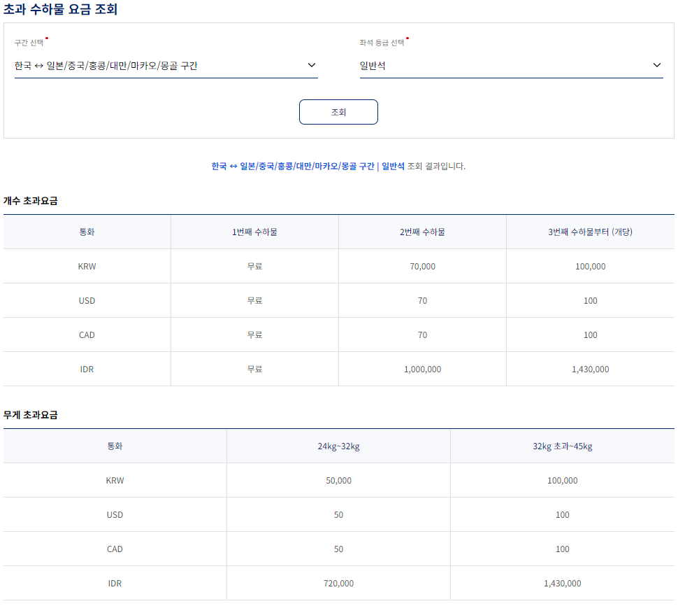Screen dimensions: 678x606
Task: Select the KRW row label in piece table
Action: pyautogui.click(x=87, y=266)
